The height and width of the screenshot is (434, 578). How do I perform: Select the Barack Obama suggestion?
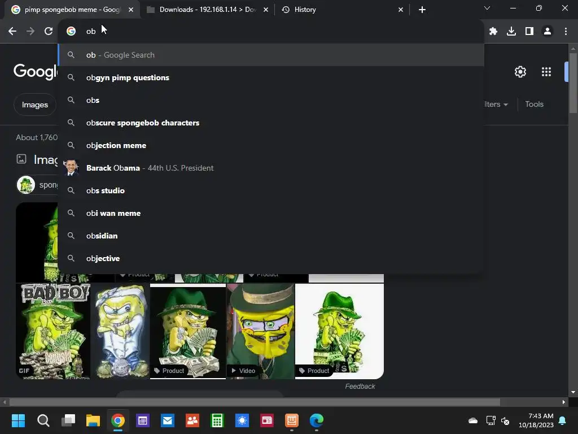(271, 168)
